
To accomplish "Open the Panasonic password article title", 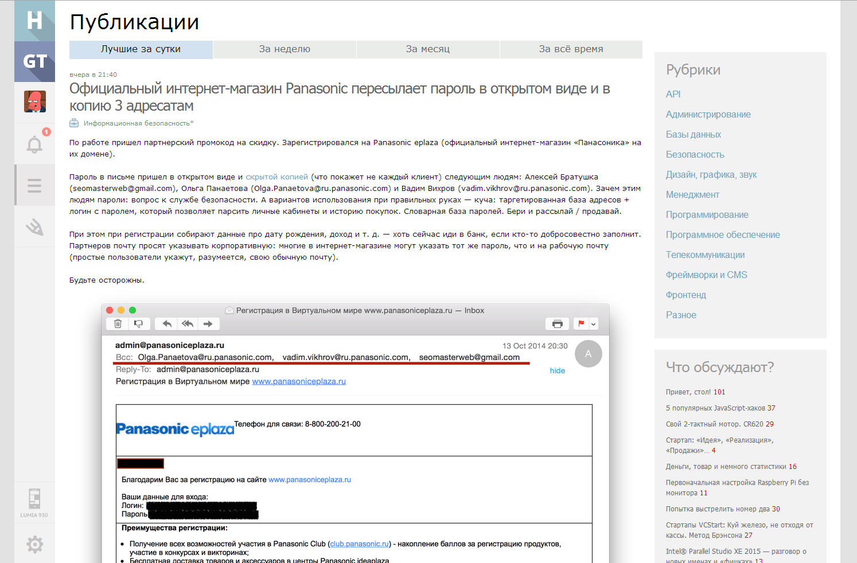I will pyautogui.click(x=340, y=97).
